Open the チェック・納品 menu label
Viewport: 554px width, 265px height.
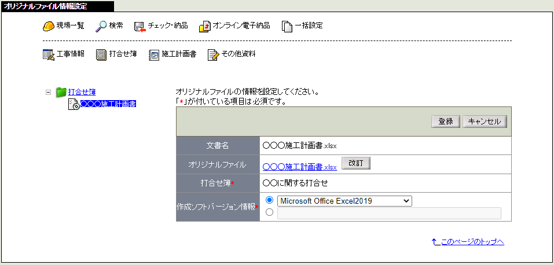click(x=168, y=26)
